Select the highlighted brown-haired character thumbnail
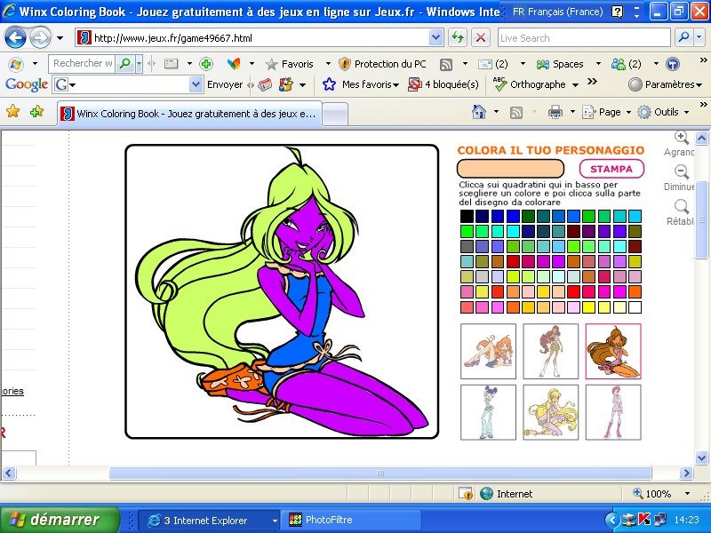Screen dimensions: 711x533 pos(612,351)
